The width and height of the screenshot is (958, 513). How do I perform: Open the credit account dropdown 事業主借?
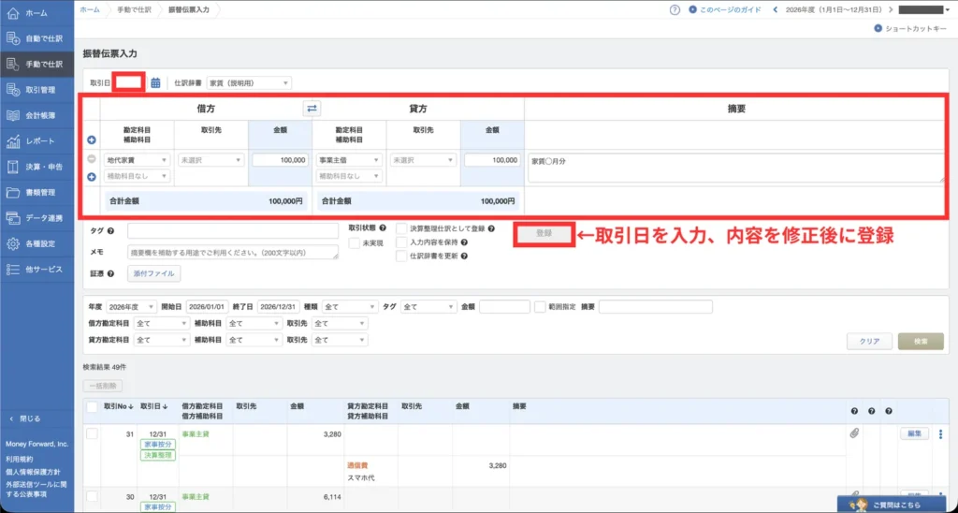[350, 160]
